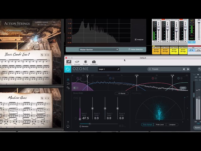
Task: Solo Band 1 with its S button
Action: [x=80, y=78]
